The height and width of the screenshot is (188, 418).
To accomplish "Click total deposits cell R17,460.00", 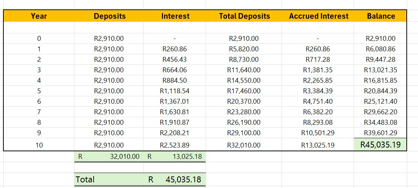I will (x=244, y=91).
